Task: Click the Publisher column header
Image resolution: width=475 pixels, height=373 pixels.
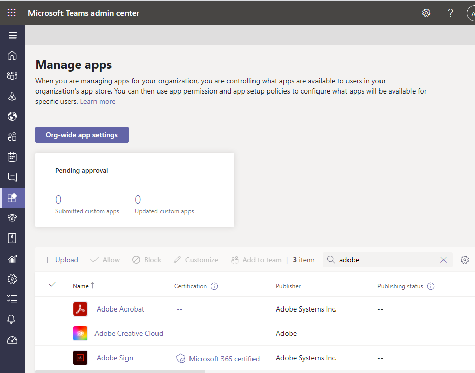Action: pos(288,286)
